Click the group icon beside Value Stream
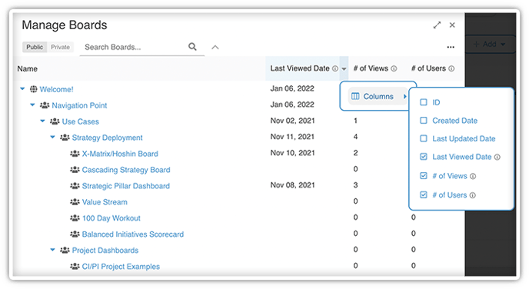 [75, 201]
